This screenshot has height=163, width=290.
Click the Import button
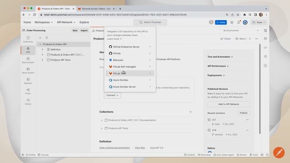(84, 30)
